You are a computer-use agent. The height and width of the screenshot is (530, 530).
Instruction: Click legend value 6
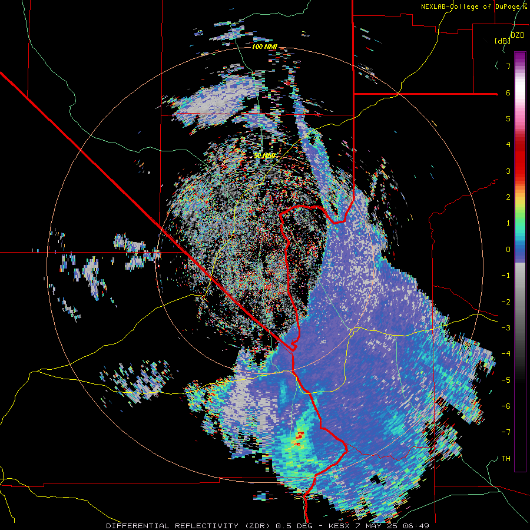click(x=508, y=92)
